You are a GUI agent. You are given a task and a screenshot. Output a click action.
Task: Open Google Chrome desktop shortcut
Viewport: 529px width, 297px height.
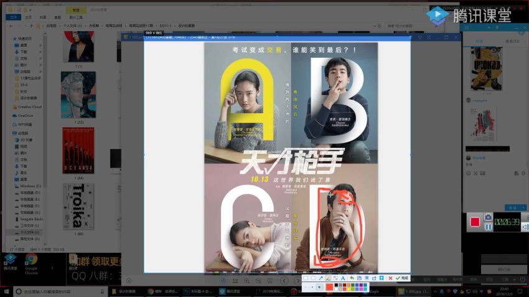click(31, 263)
